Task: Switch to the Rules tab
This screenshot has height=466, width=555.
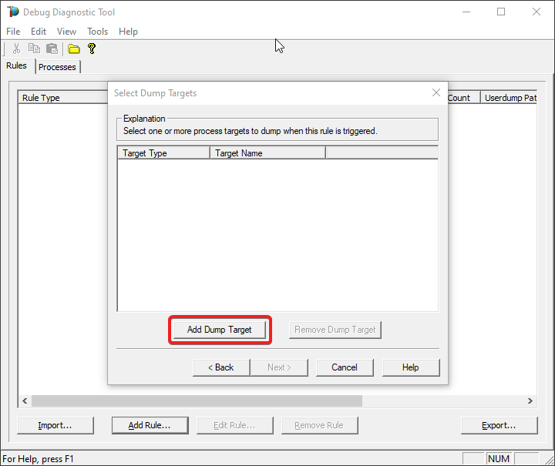Action: coord(17,65)
